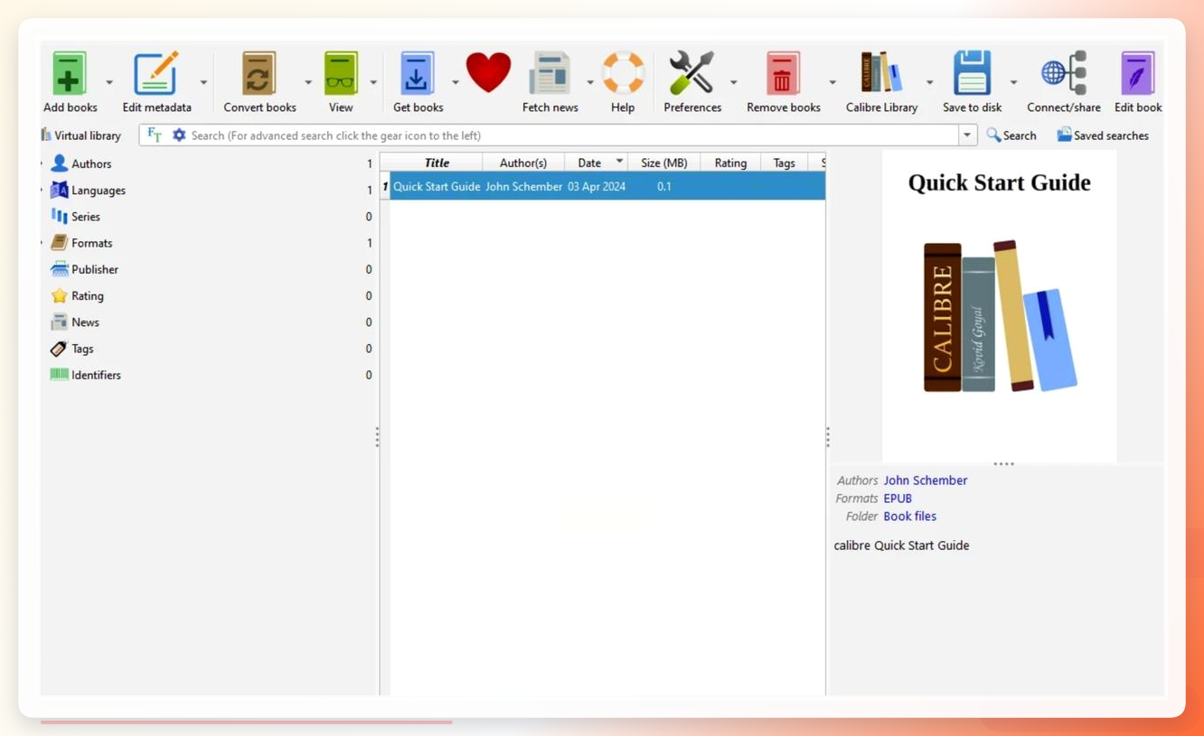The image size is (1204, 736).
Task: Open the Save to disk dropdown arrow
Action: coord(1013,82)
